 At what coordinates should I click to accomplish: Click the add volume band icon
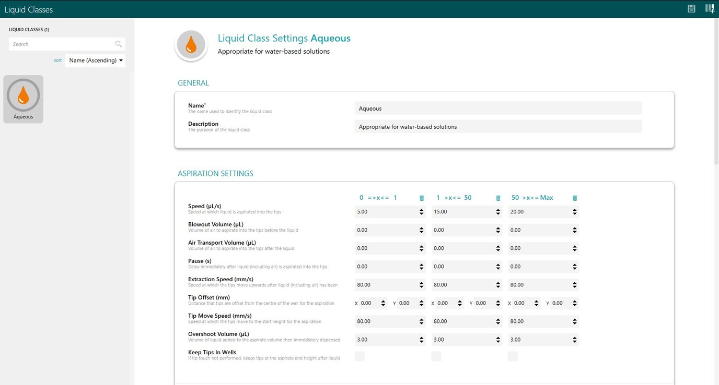709,8
